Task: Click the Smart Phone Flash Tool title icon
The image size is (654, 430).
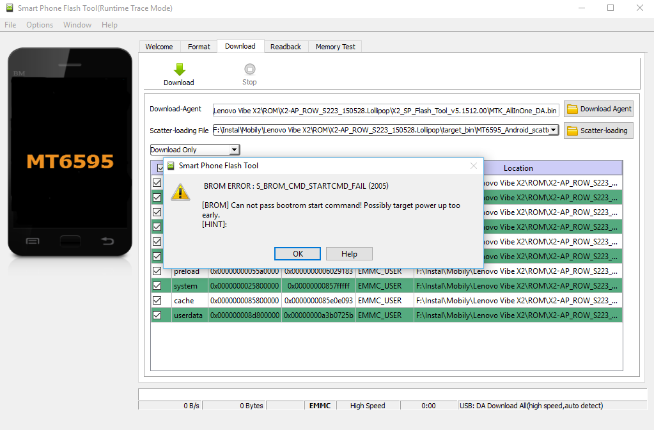Action: coord(9,8)
